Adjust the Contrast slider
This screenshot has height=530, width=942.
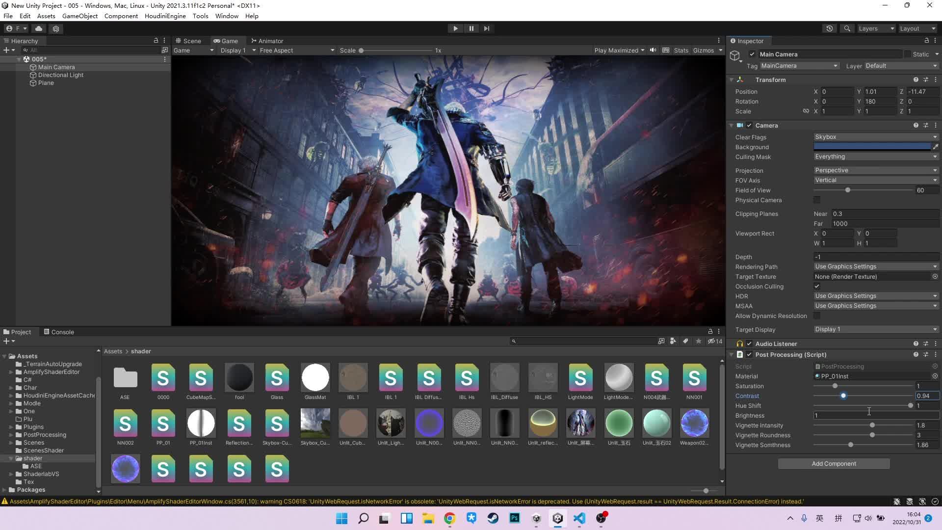[x=863, y=396]
